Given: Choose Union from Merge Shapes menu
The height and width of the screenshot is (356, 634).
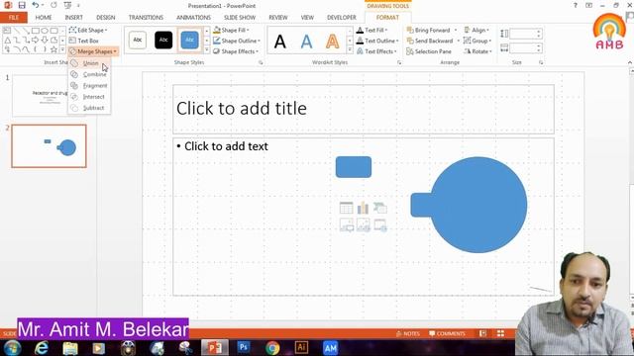Looking at the screenshot, I should pos(89,63).
